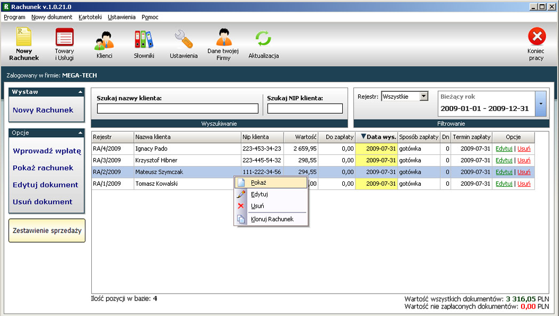Open the Kartoteki menu

(90, 17)
